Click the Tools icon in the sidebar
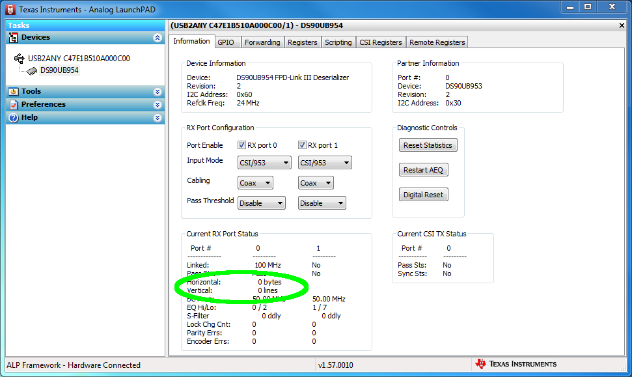The image size is (632, 377). click(13, 91)
